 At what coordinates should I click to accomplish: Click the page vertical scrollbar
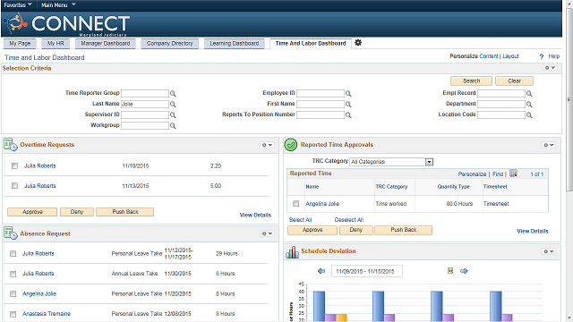click(x=569, y=98)
